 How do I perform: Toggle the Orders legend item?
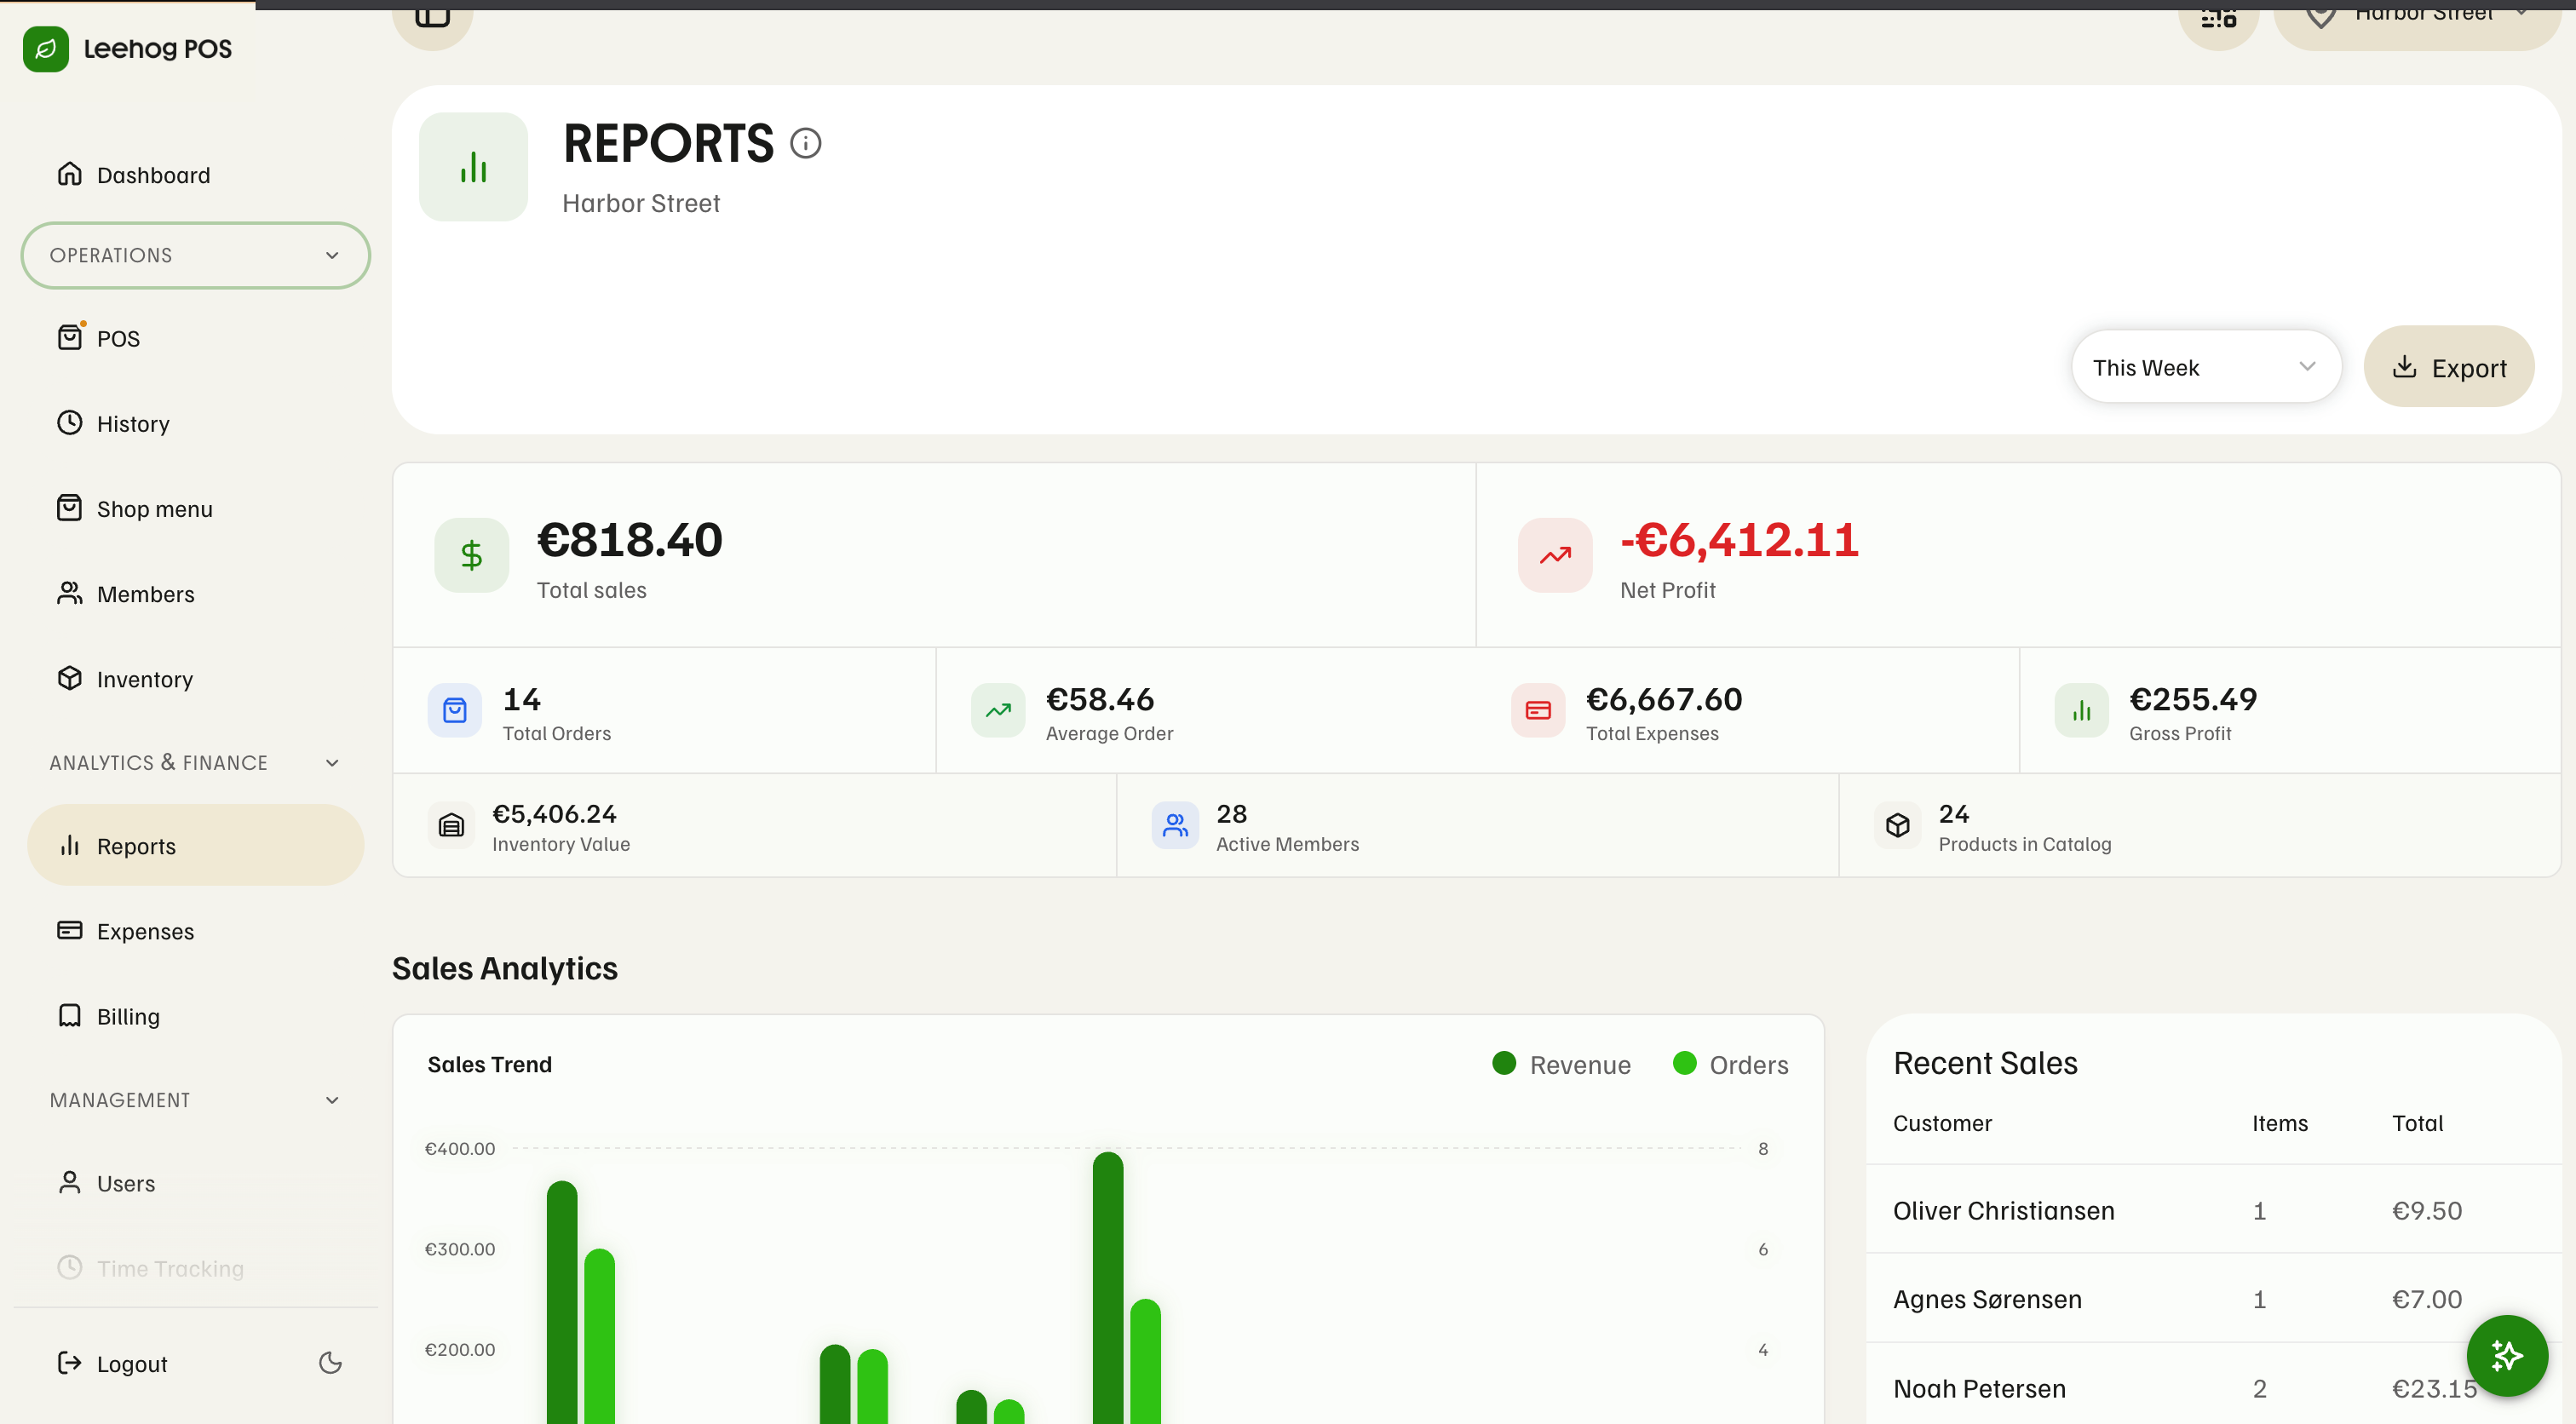tap(1730, 1065)
